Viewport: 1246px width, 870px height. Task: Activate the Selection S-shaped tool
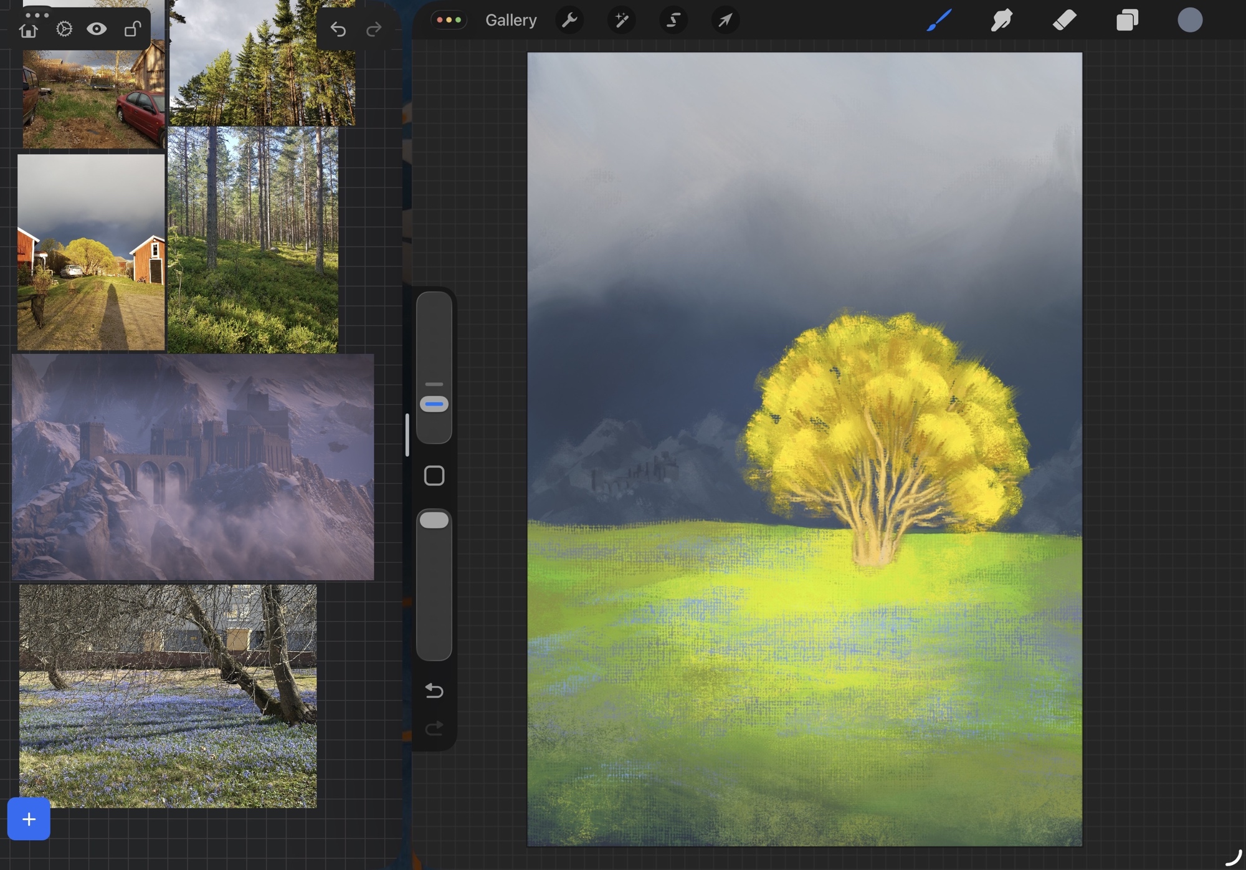coord(673,21)
